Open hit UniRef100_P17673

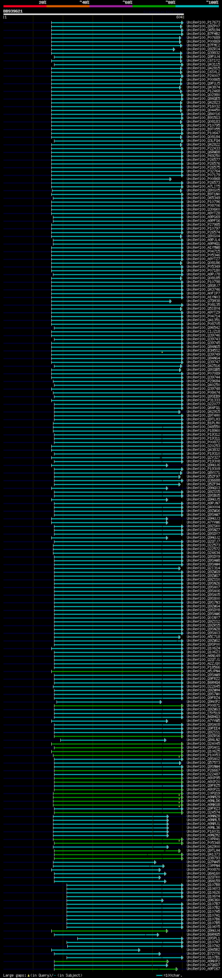(203, 23)
